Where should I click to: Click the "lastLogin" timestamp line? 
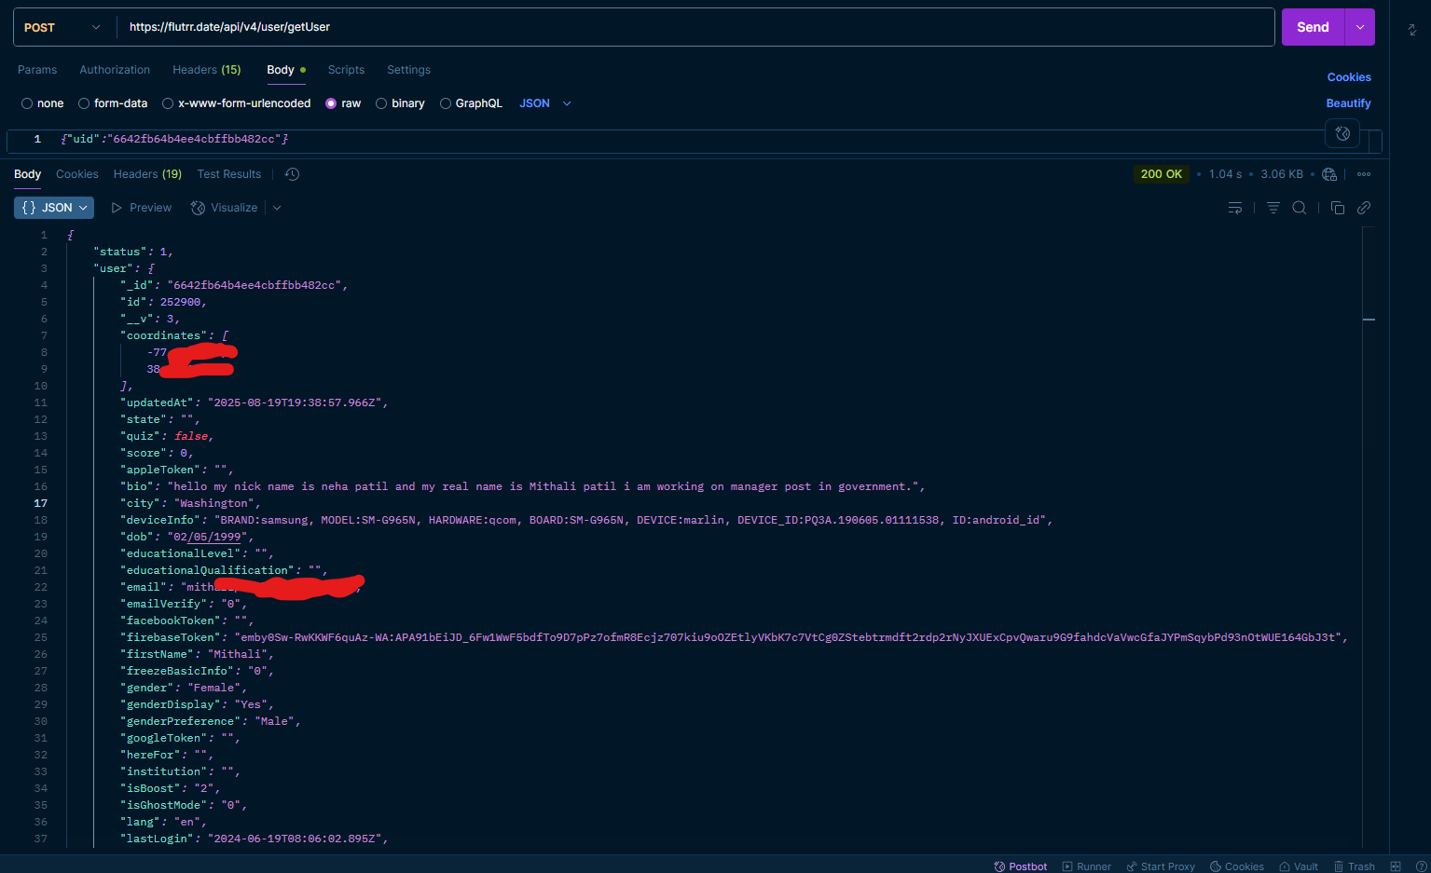(254, 839)
